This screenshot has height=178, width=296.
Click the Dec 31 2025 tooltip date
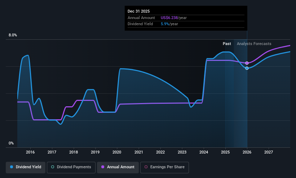click(138, 11)
